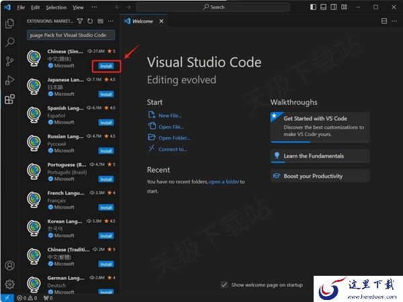This screenshot has width=403, height=302.
Task: Select the French Language Pack globe thumbnail
Action: tap(34, 199)
